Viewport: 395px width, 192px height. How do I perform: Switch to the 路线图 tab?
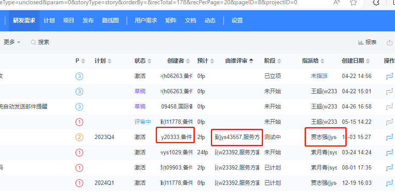(x=110, y=21)
